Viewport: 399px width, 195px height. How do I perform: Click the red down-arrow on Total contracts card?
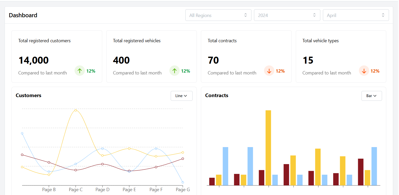point(269,71)
